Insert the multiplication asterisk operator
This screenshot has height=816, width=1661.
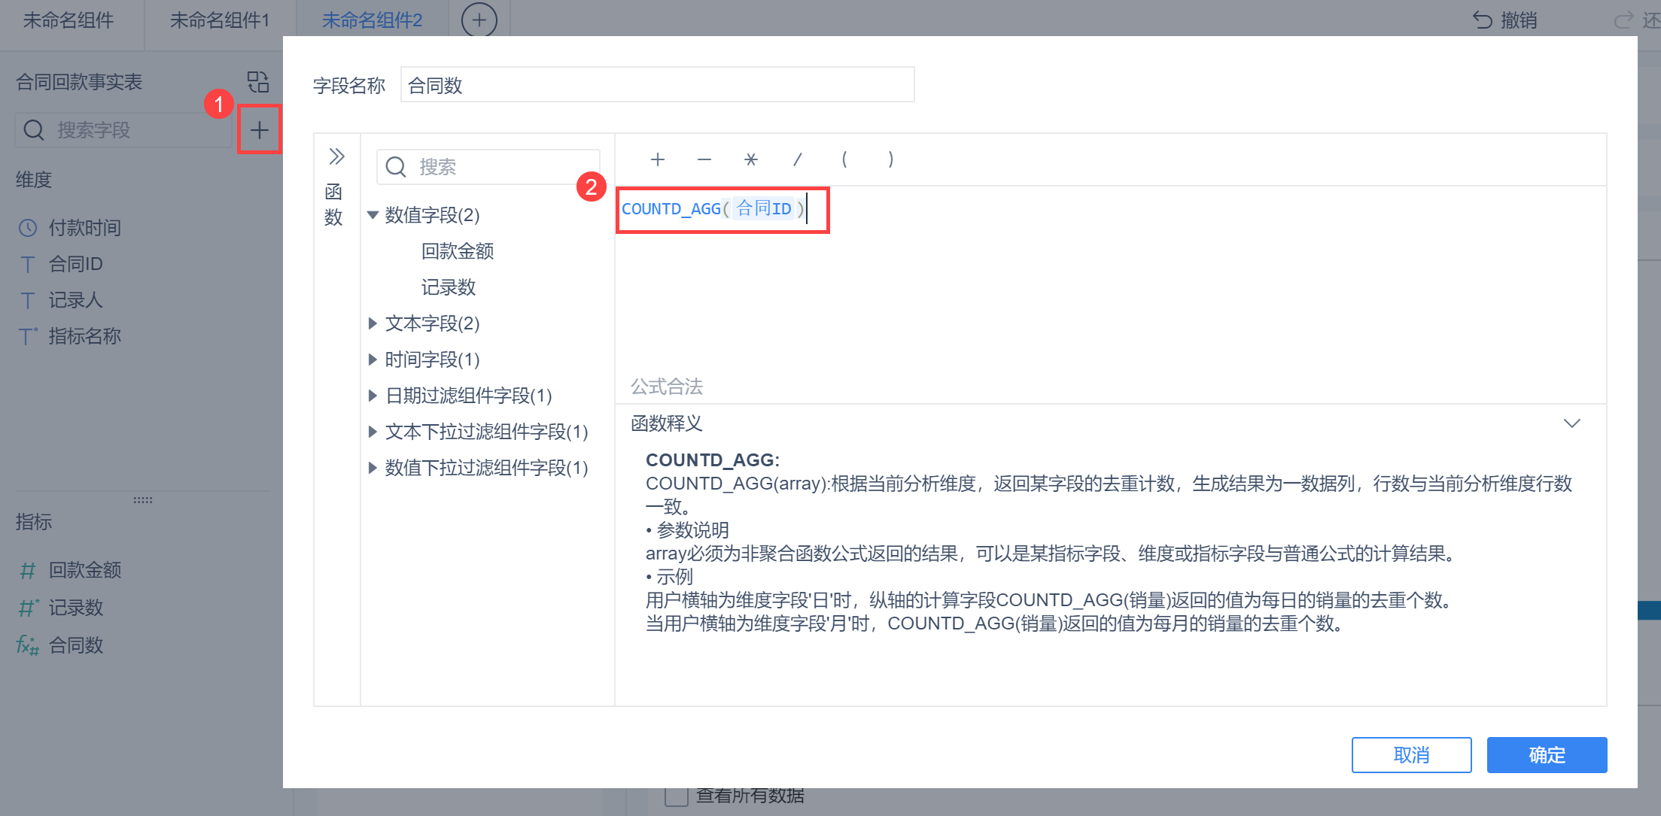click(750, 159)
